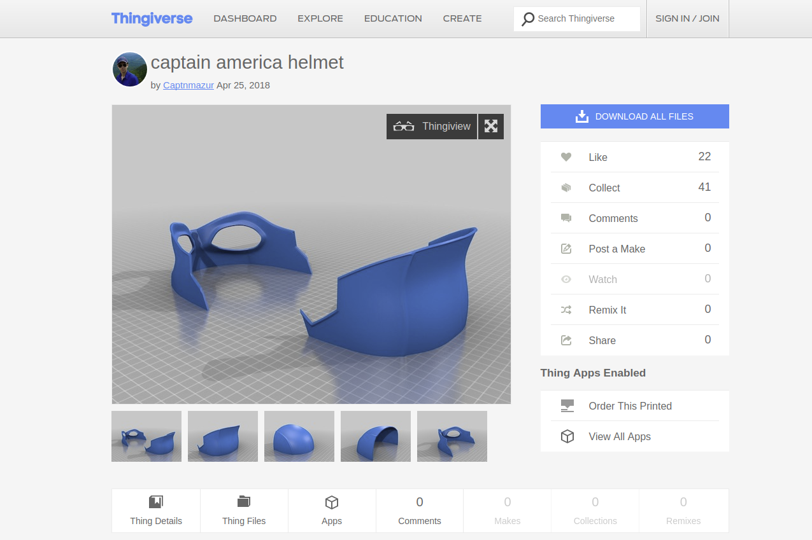812x540 pixels.
Task: Select Order This Printed
Action: click(635, 406)
